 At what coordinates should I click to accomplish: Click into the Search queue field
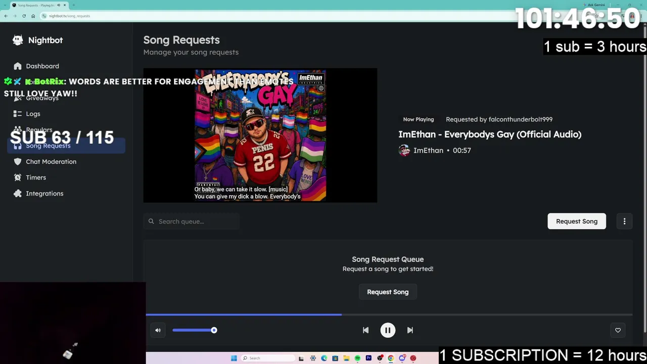point(192,221)
